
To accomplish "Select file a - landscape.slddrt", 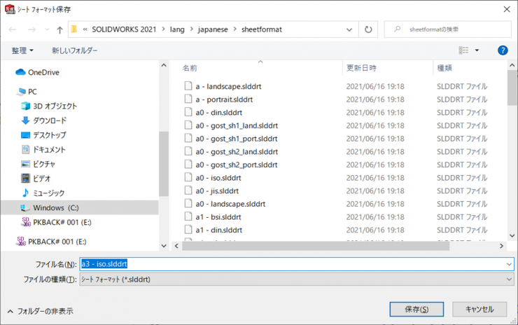I will pos(228,87).
